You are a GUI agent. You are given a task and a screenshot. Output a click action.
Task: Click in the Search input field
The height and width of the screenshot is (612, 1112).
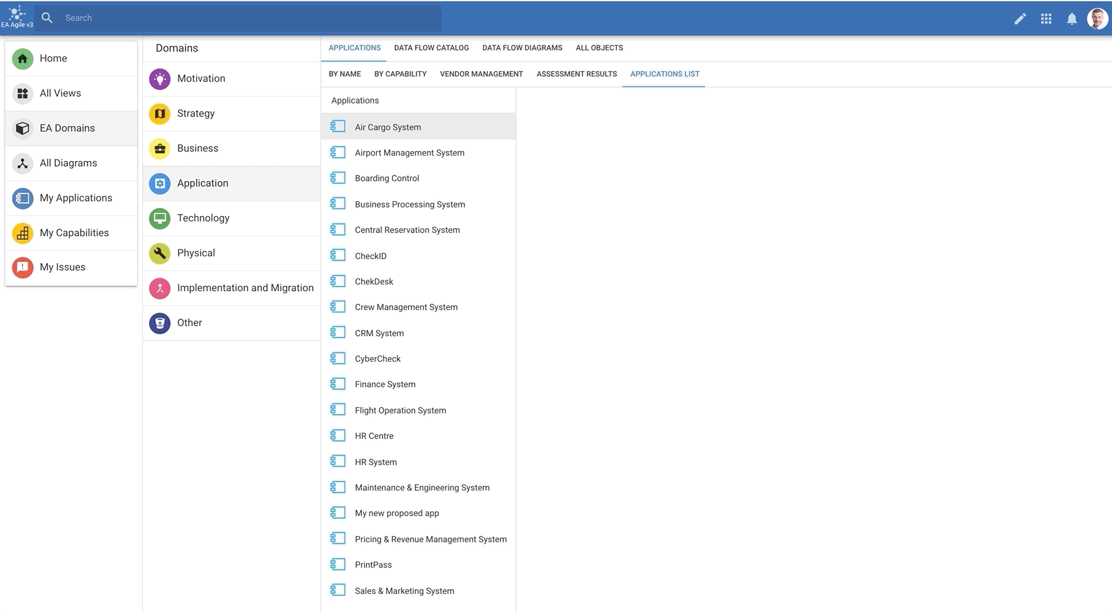(x=248, y=18)
